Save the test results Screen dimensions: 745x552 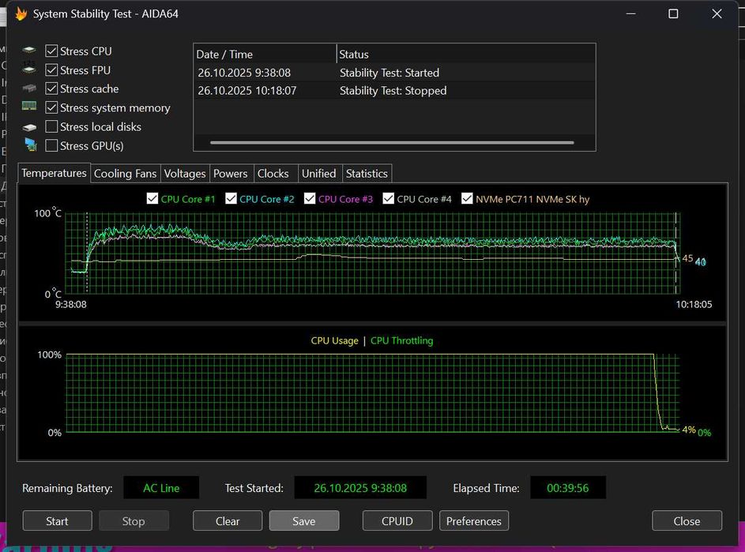(304, 521)
